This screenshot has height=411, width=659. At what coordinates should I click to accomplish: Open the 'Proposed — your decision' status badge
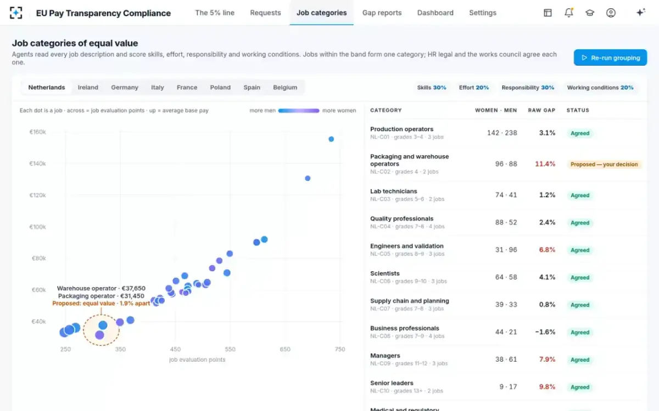tap(604, 164)
